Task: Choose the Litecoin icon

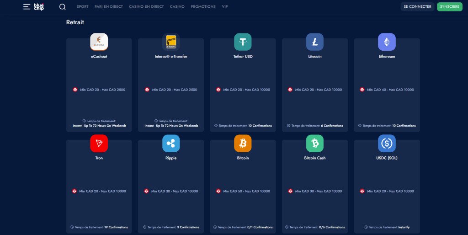Action: (315, 42)
